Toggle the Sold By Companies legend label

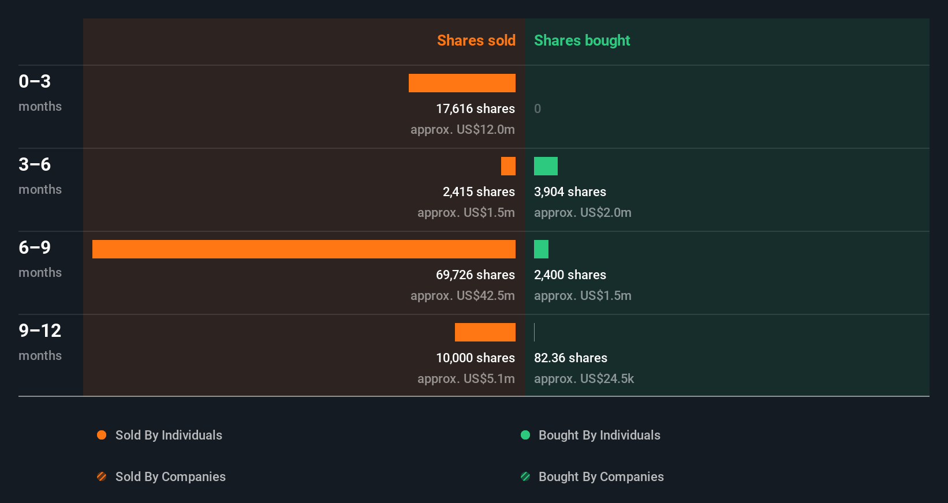170,477
